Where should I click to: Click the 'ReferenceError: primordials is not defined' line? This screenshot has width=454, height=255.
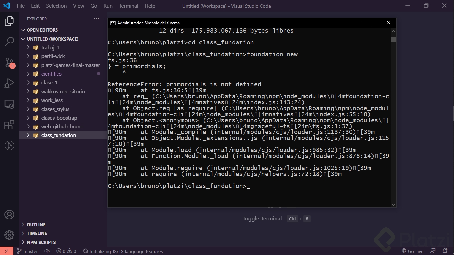point(184,84)
